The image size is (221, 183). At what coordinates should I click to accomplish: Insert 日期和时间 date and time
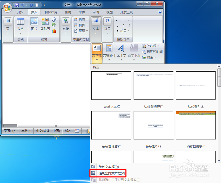(152, 52)
